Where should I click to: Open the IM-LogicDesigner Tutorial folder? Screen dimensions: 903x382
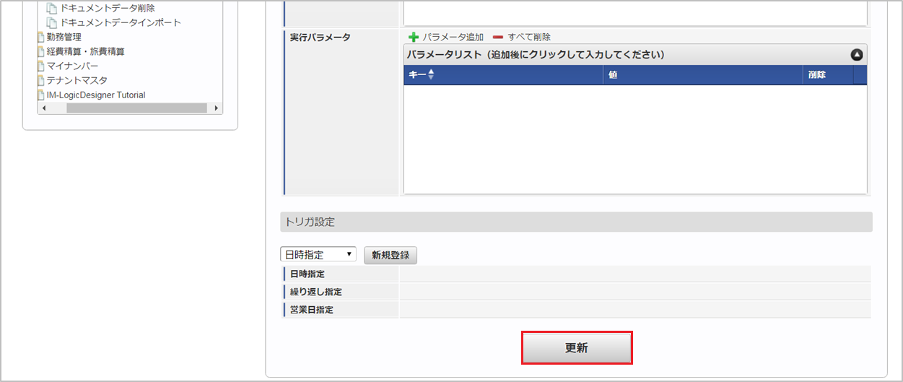[x=96, y=95]
